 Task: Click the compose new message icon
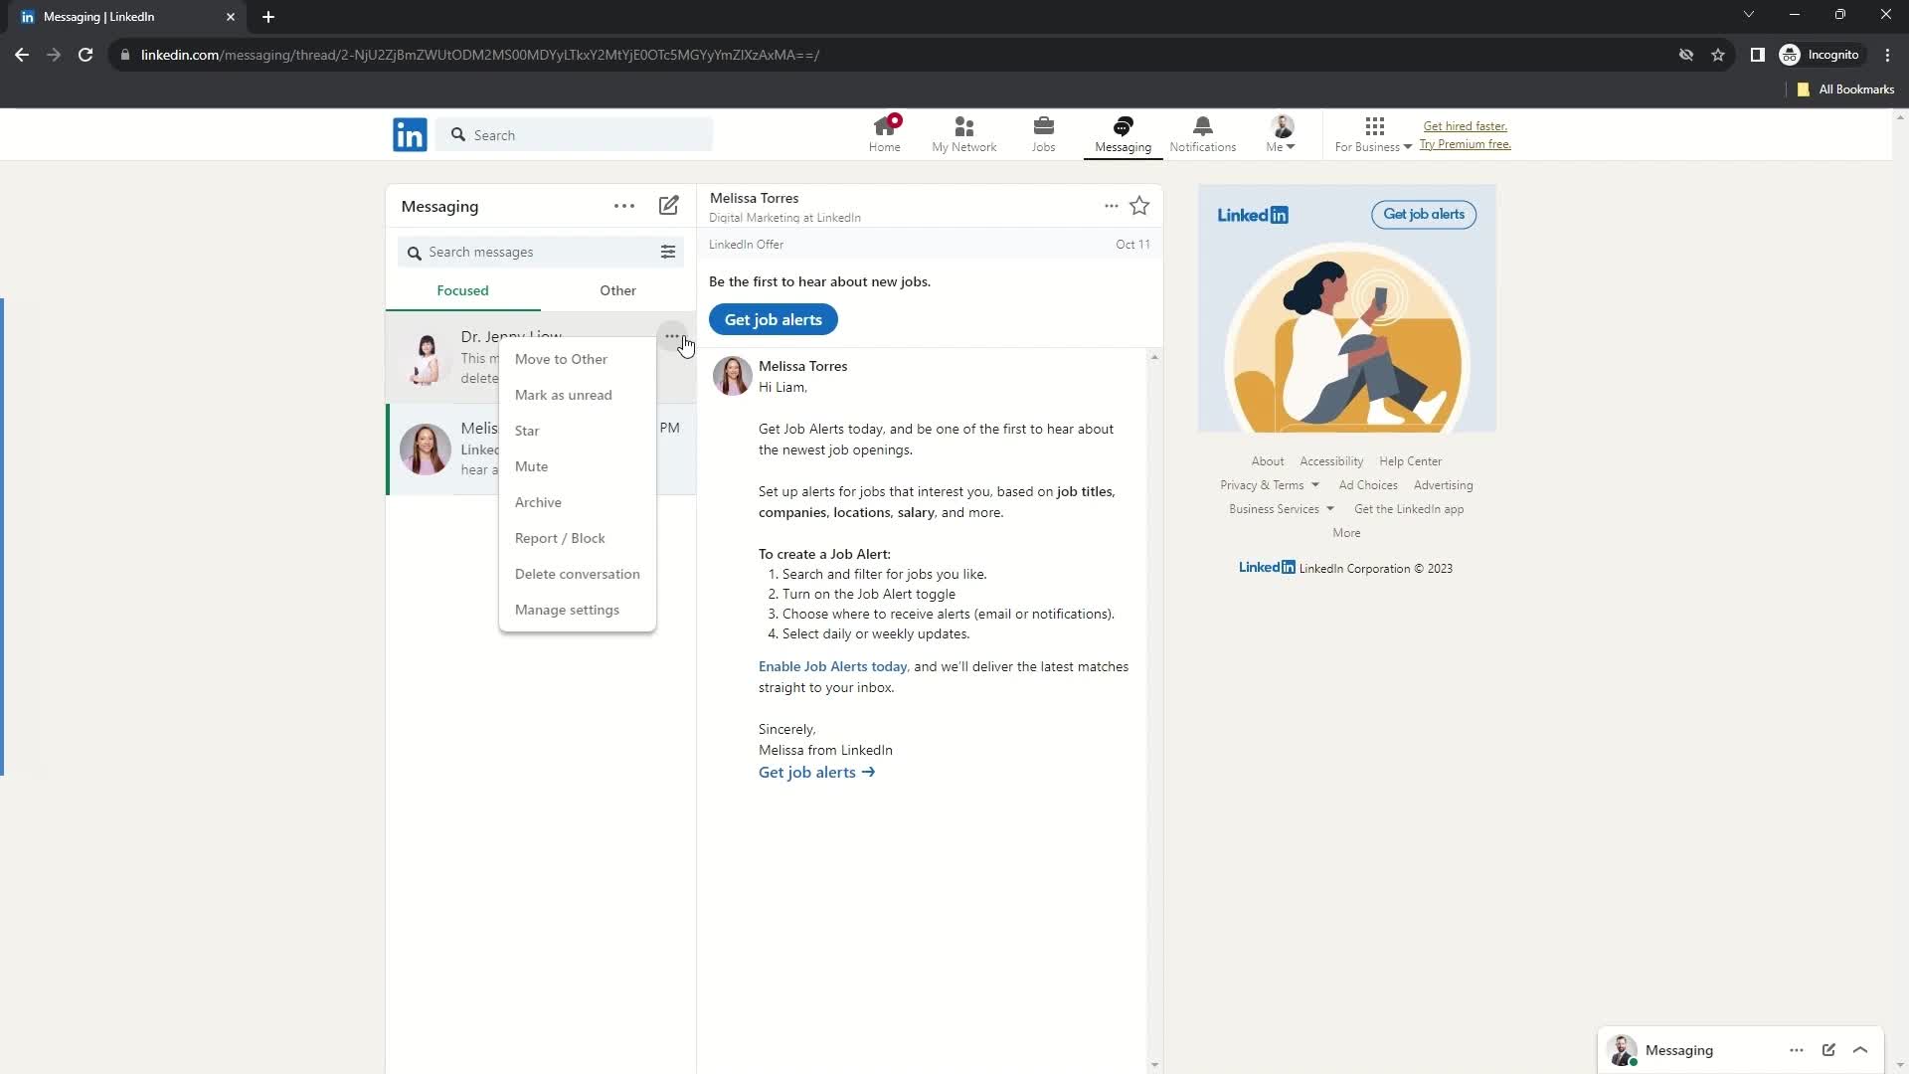tap(669, 205)
